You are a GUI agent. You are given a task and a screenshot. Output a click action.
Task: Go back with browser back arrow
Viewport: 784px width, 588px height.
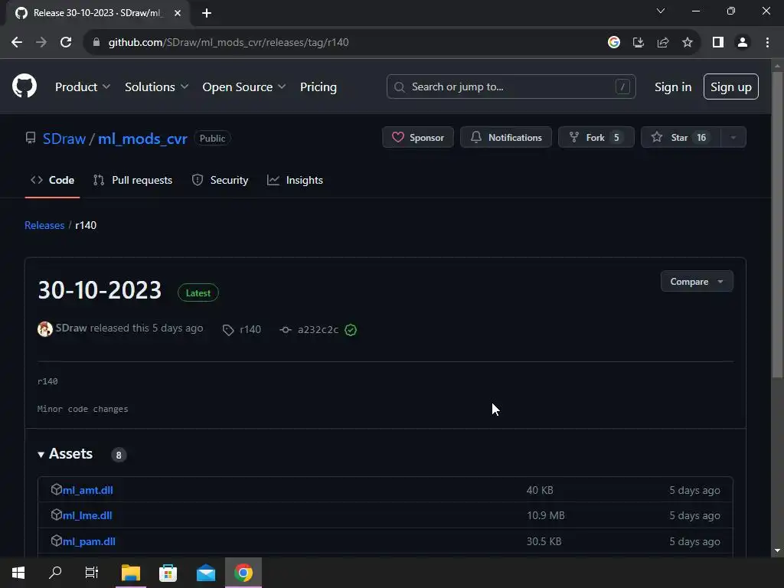17,43
